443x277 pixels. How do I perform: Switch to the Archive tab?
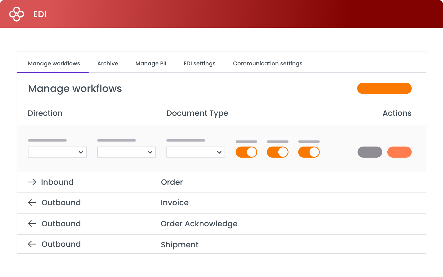tap(108, 63)
